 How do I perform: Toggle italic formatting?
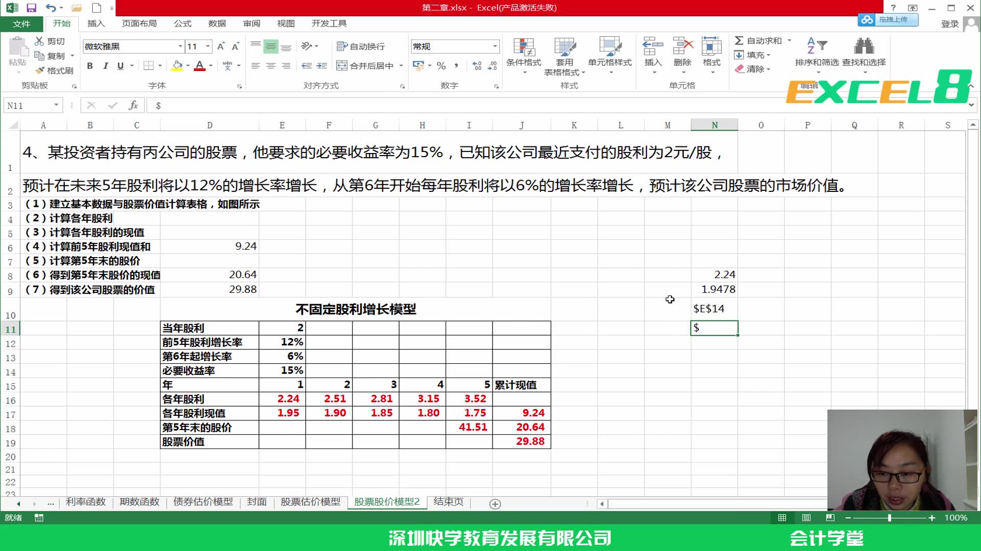coord(105,66)
